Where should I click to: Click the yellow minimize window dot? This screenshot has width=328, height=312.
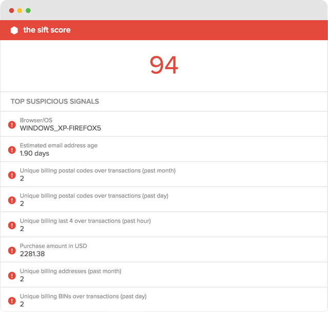pos(20,10)
